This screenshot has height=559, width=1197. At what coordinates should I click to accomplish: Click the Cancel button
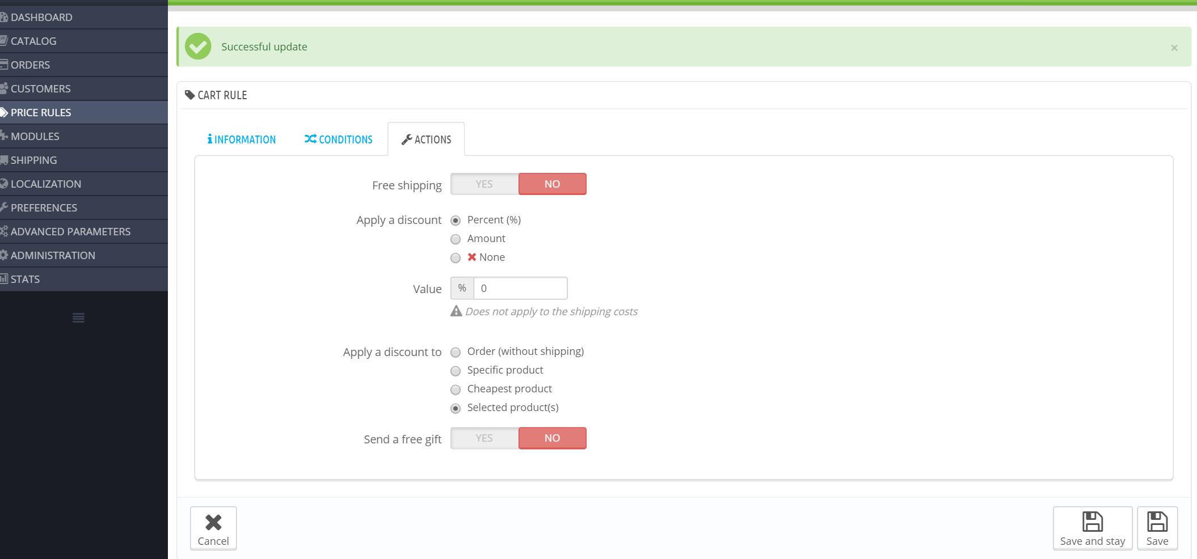coord(213,528)
